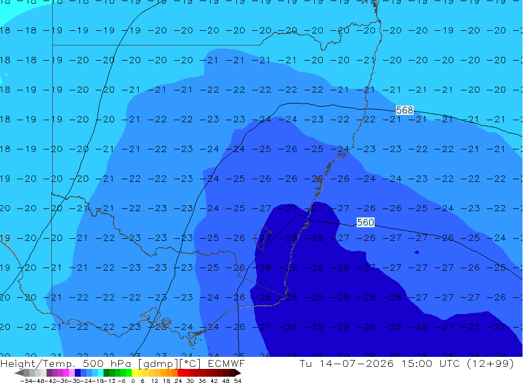Click the [°C] unit label

[190, 363]
